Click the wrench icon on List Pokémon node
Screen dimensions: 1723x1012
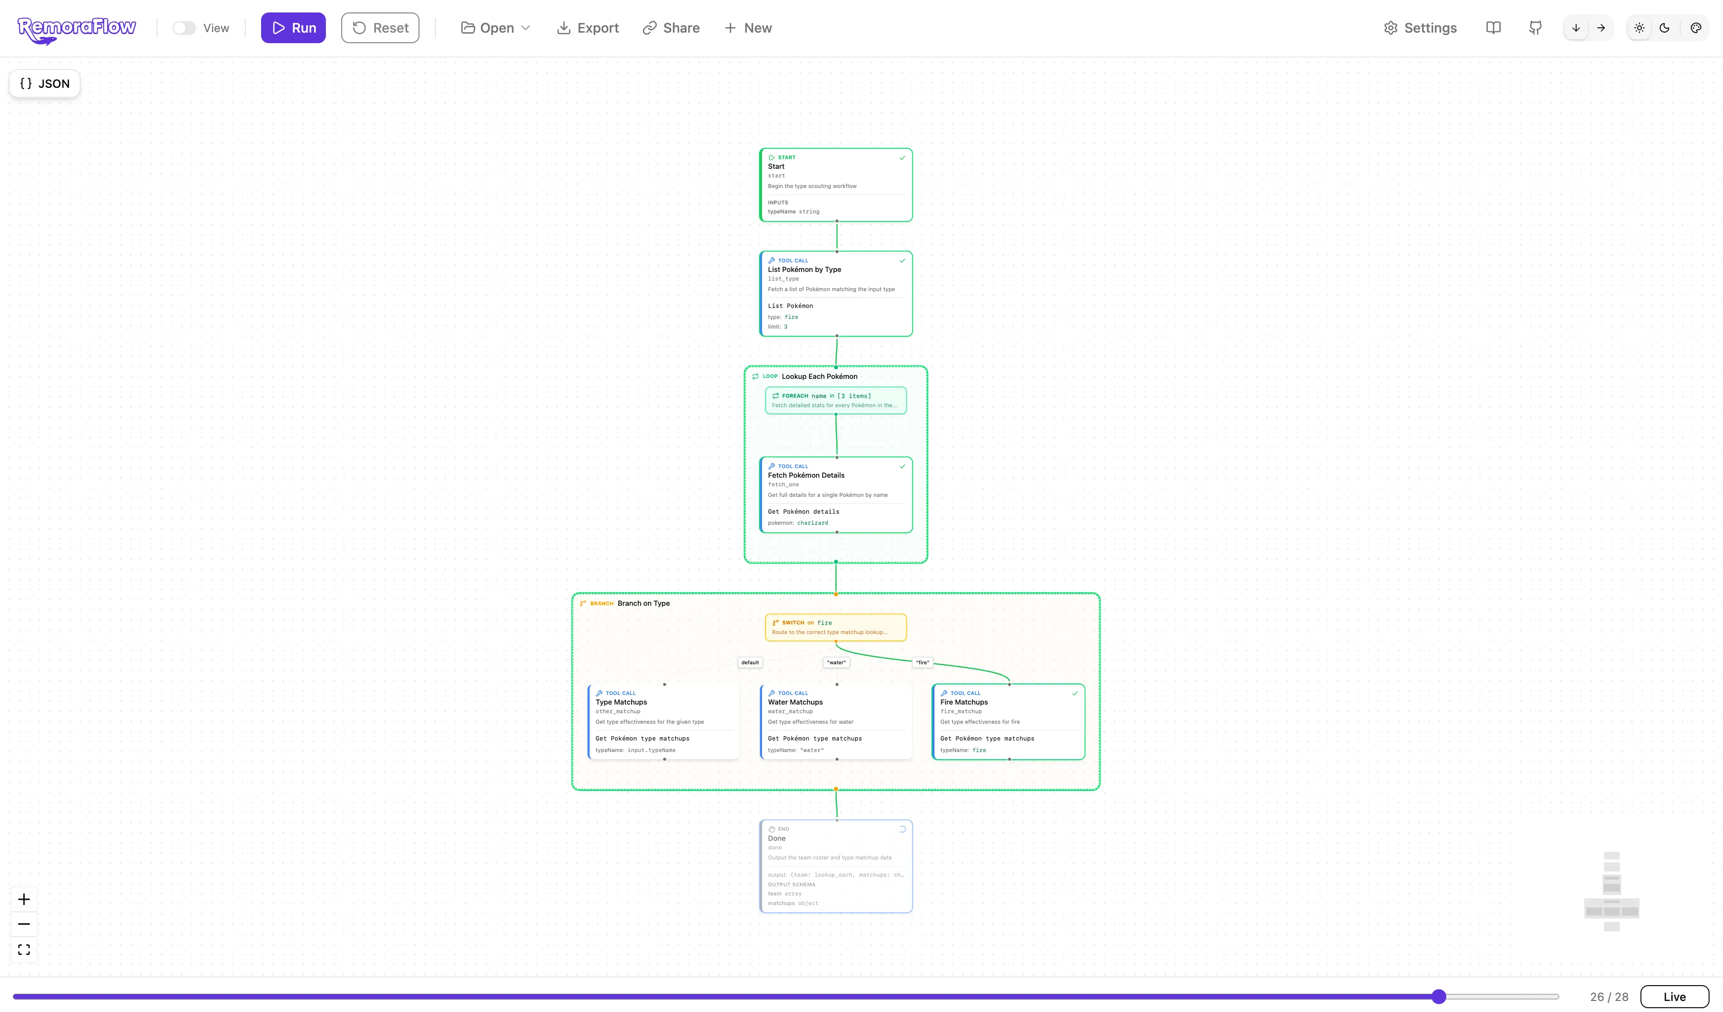[771, 260]
